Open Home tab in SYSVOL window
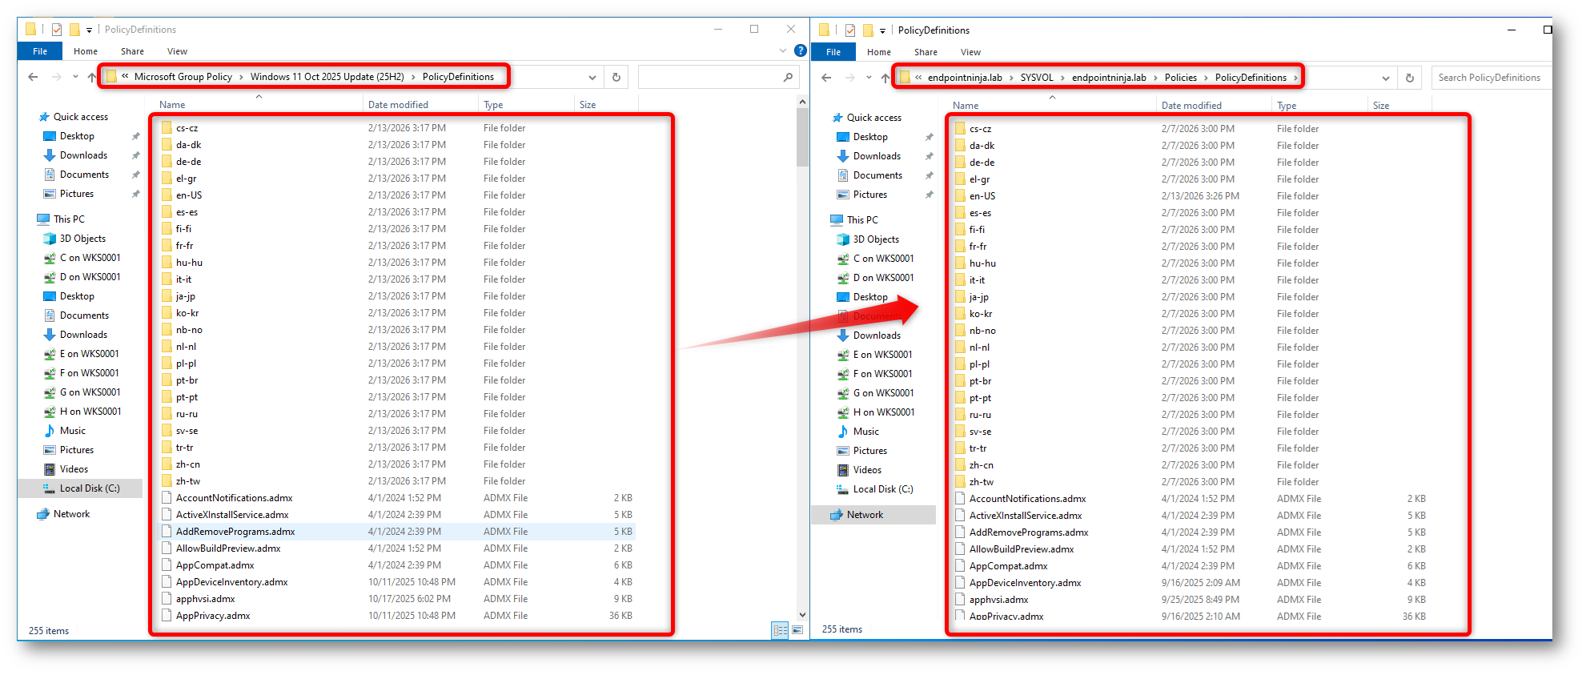 click(879, 52)
